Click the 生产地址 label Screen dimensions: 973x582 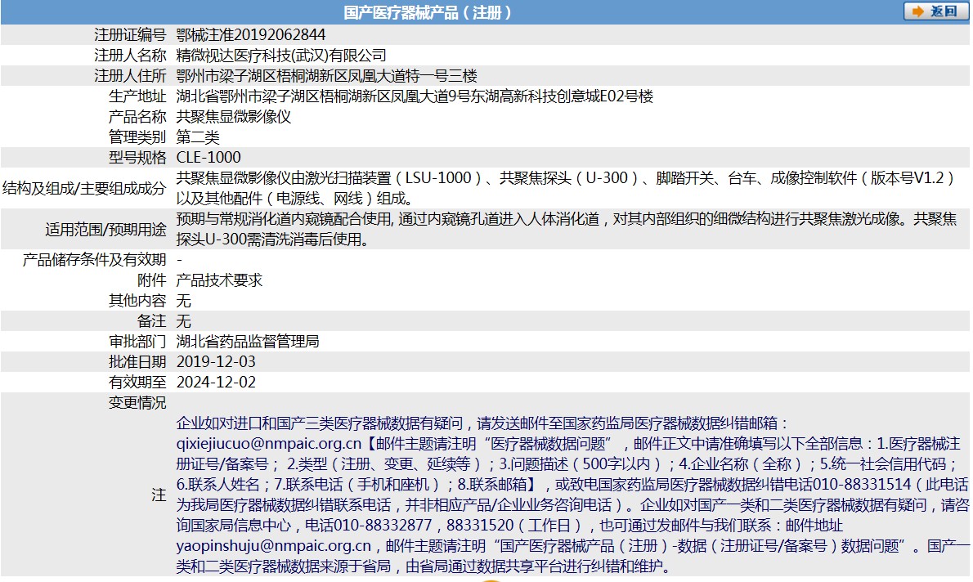click(x=137, y=96)
